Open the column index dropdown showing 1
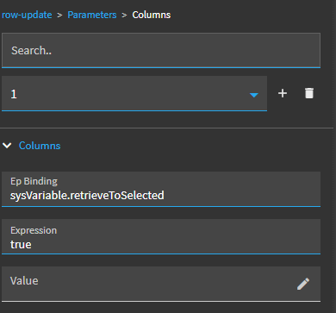 pos(134,94)
